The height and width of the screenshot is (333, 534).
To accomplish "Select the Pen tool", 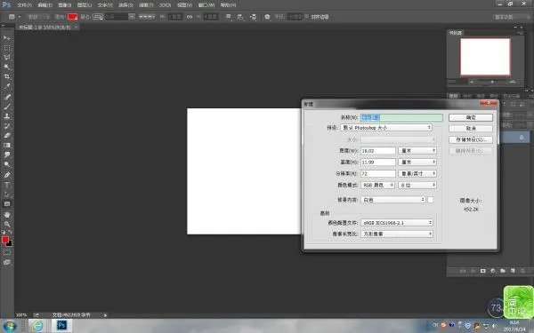I will (x=7, y=175).
